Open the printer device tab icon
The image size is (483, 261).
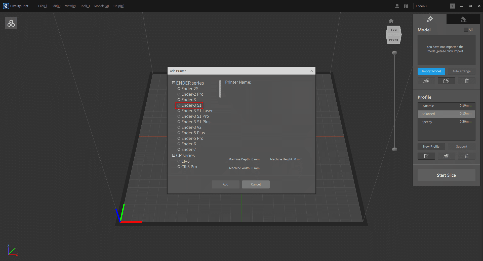(x=463, y=19)
